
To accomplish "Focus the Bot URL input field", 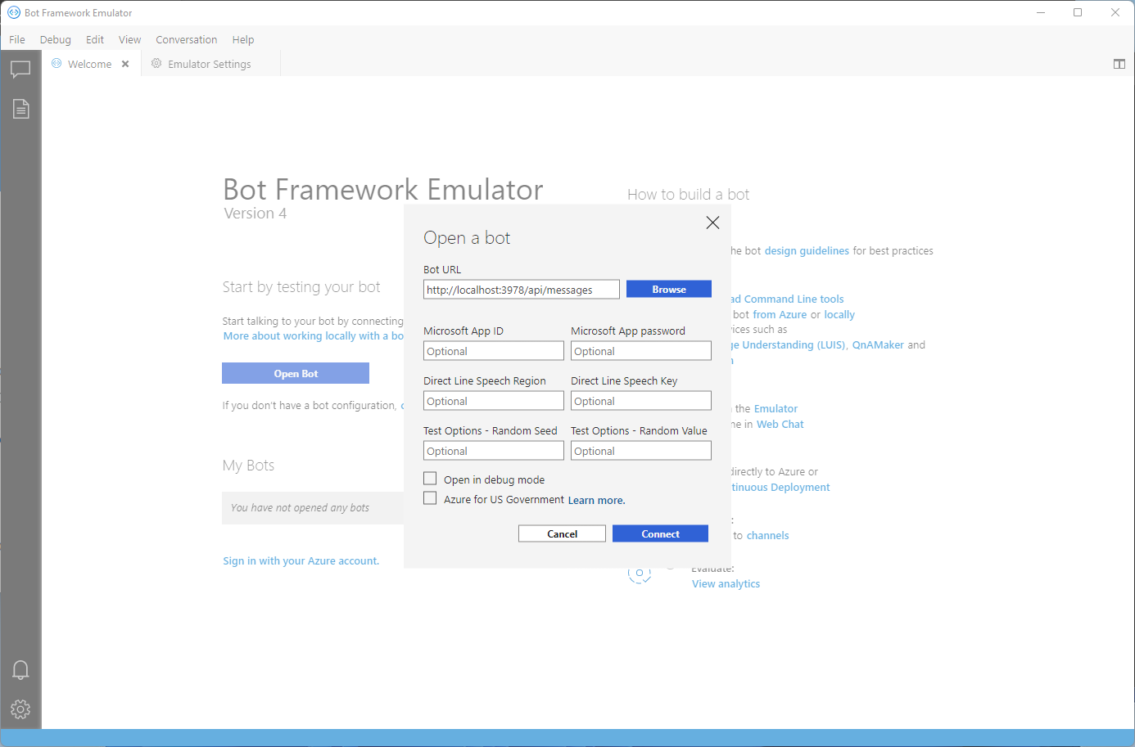I will pyautogui.click(x=522, y=290).
